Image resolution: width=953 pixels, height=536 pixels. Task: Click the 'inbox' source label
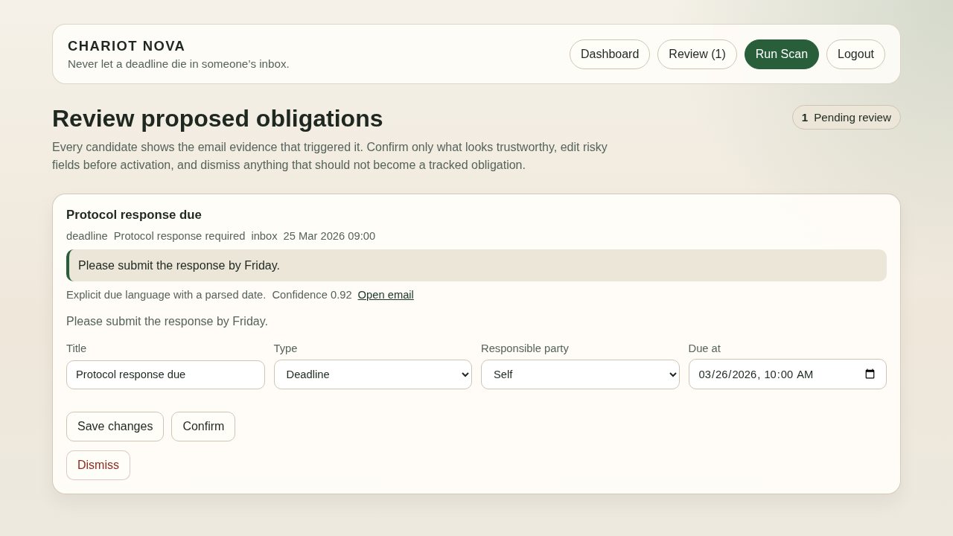[264, 236]
